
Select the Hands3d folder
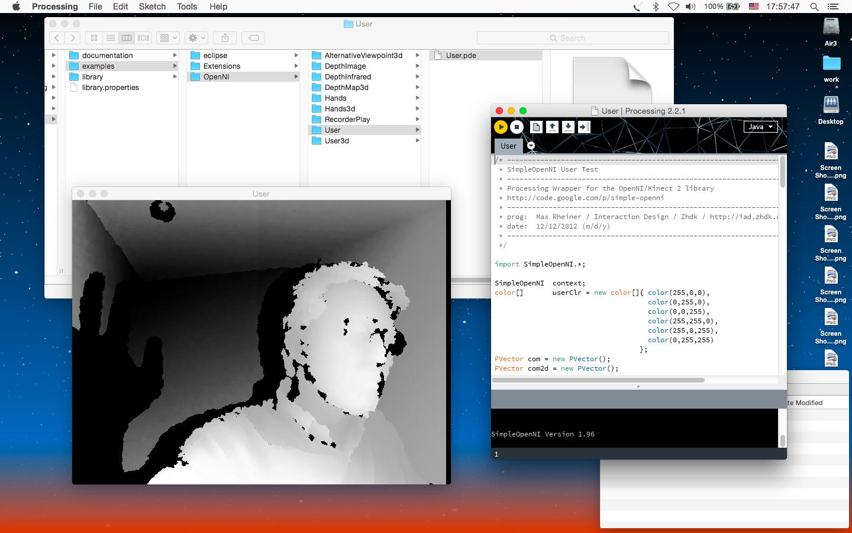364,109
